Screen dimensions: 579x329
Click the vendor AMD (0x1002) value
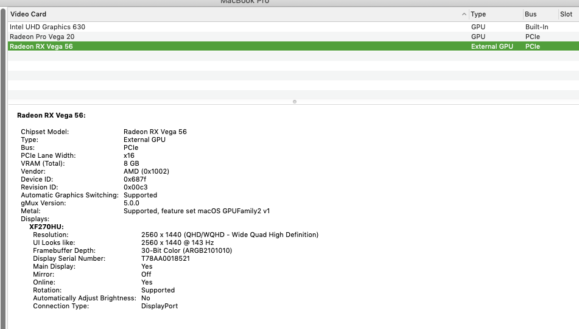coord(146,172)
